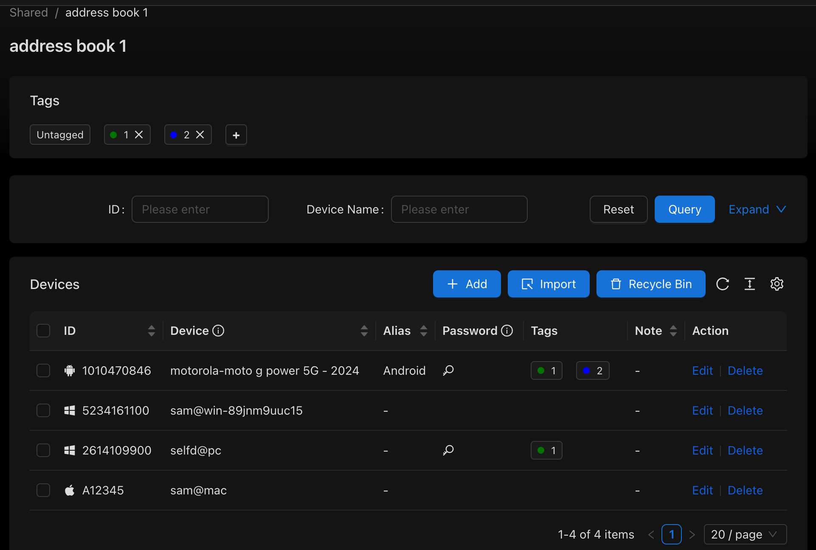Click the ID text A12345
This screenshot has width=816, height=550.
103,490
